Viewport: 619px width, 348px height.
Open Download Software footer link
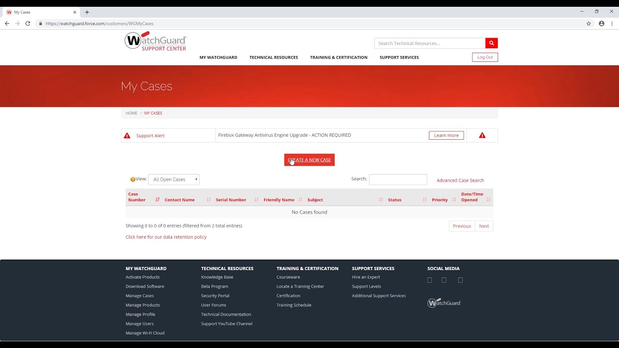(x=145, y=286)
